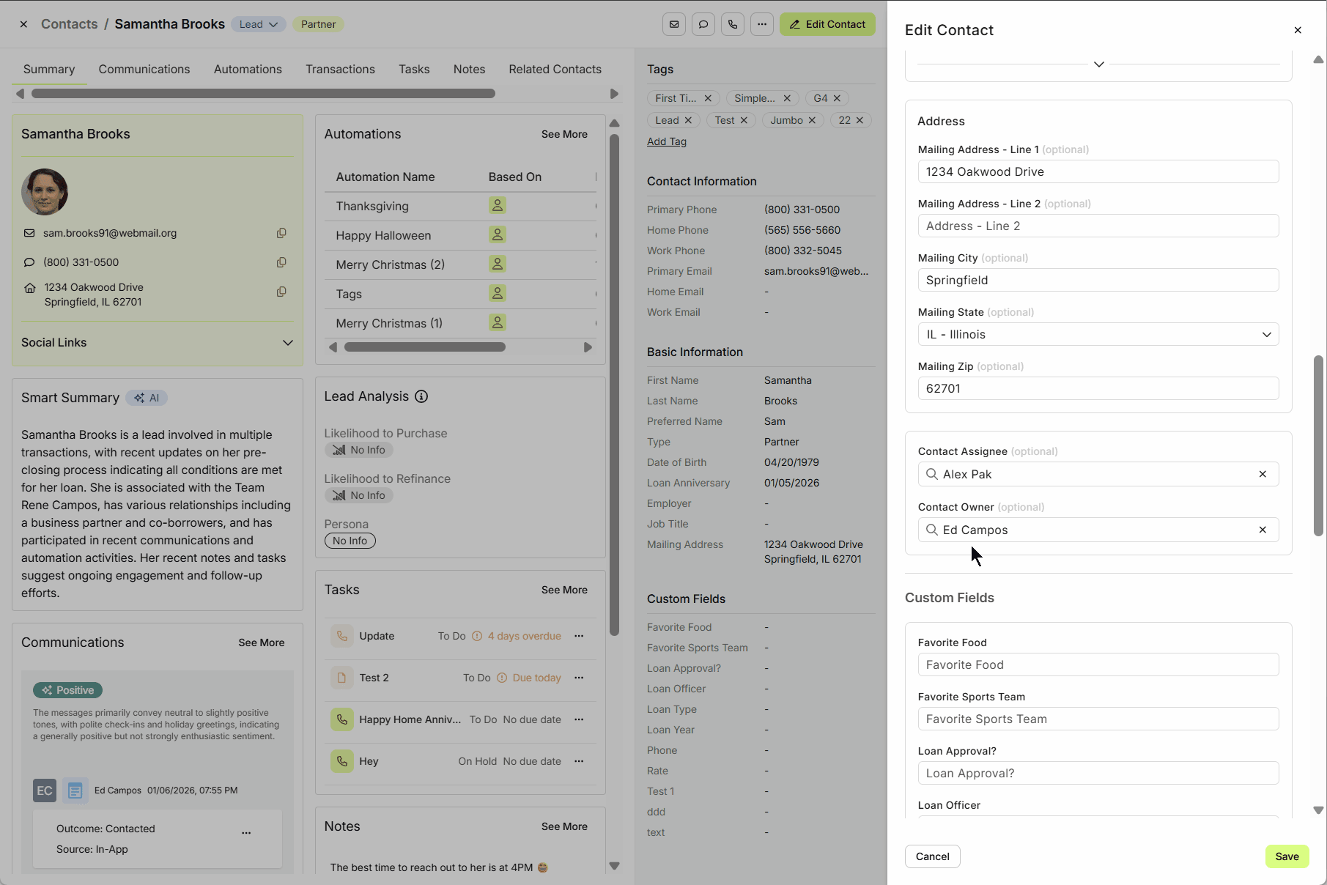This screenshot has width=1327, height=885.
Task: Clear the Ed Campos contact owner
Action: point(1263,530)
